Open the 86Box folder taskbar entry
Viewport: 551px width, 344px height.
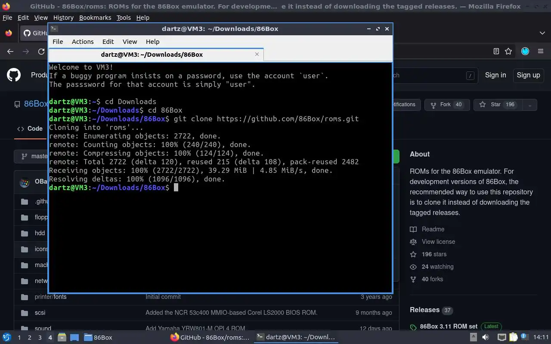point(98,338)
